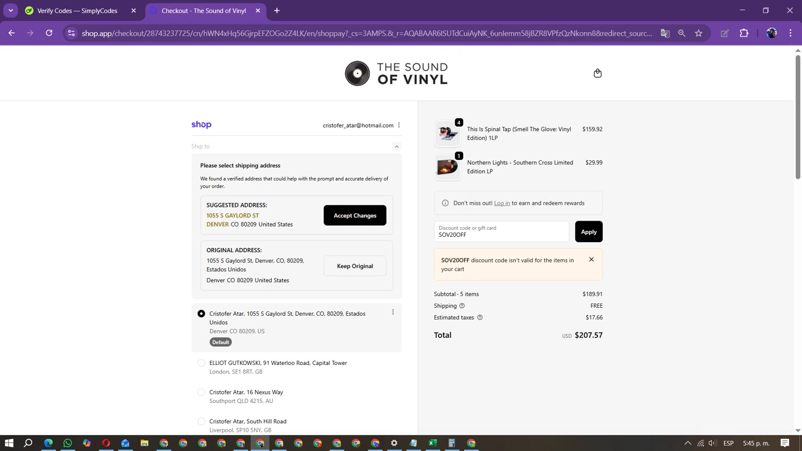This screenshot has height=451, width=802.
Task: Open Windows taskbar search
Action: point(28,443)
